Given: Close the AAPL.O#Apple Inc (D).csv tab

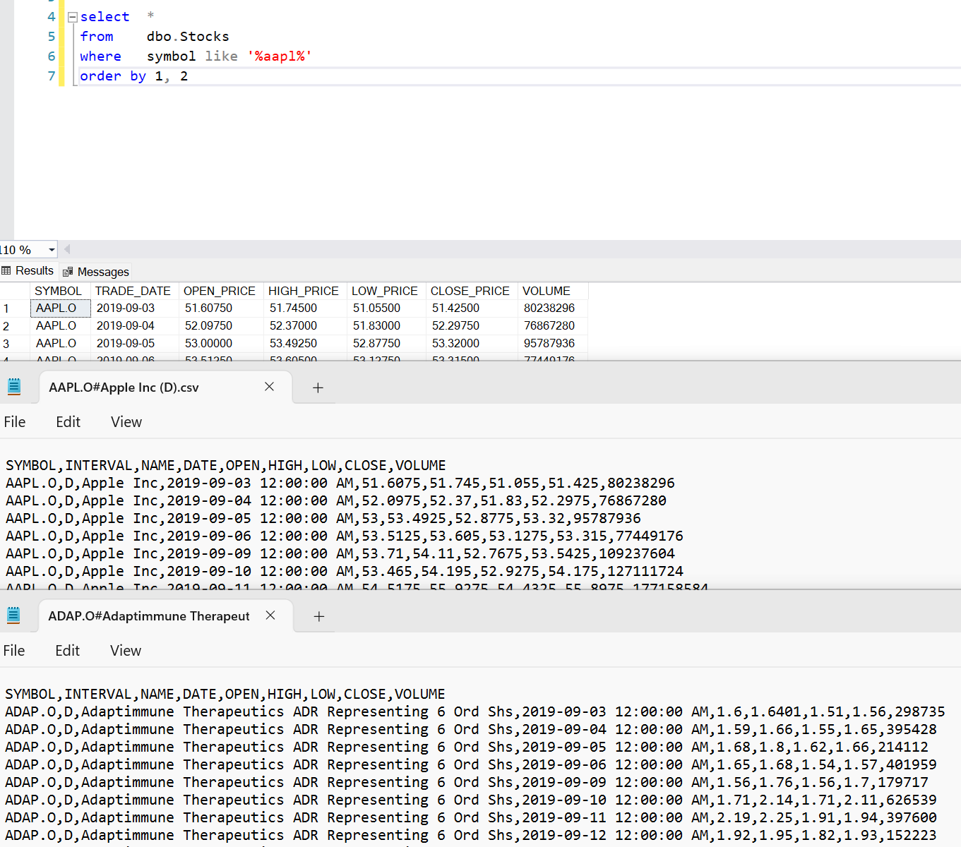Looking at the screenshot, I should point(269,387).
